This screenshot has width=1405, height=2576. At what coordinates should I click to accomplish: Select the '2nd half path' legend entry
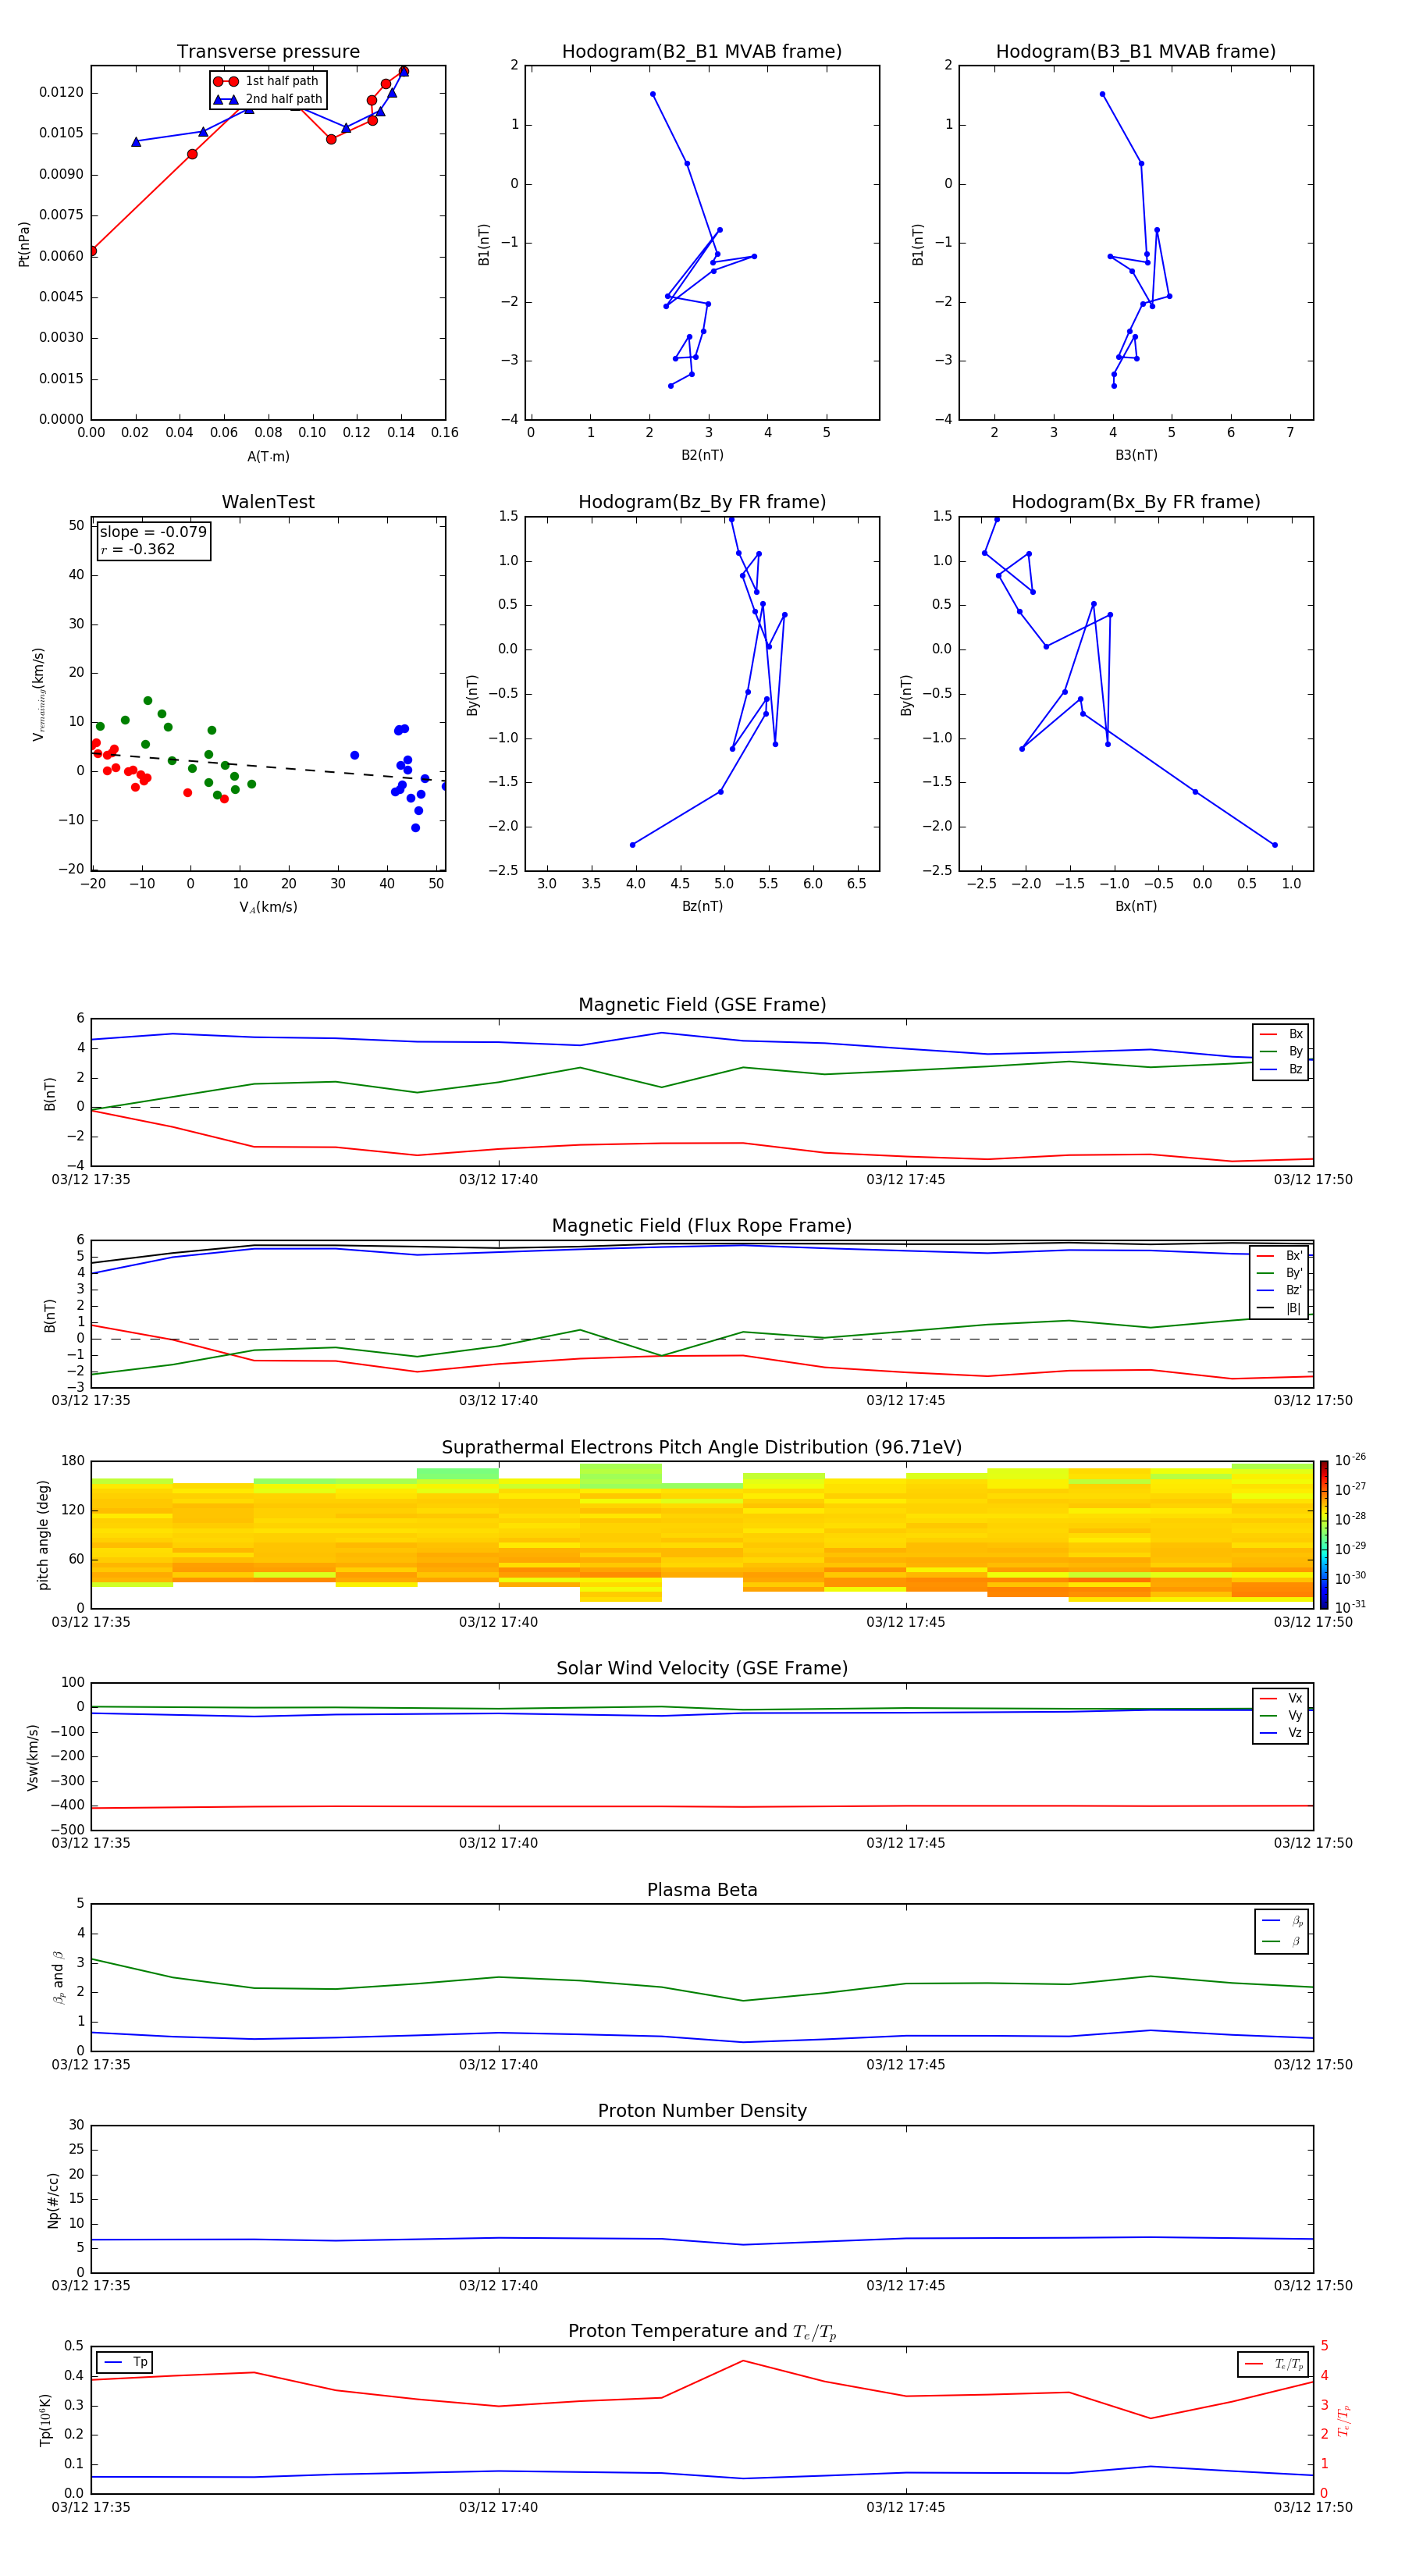point(268,99)
